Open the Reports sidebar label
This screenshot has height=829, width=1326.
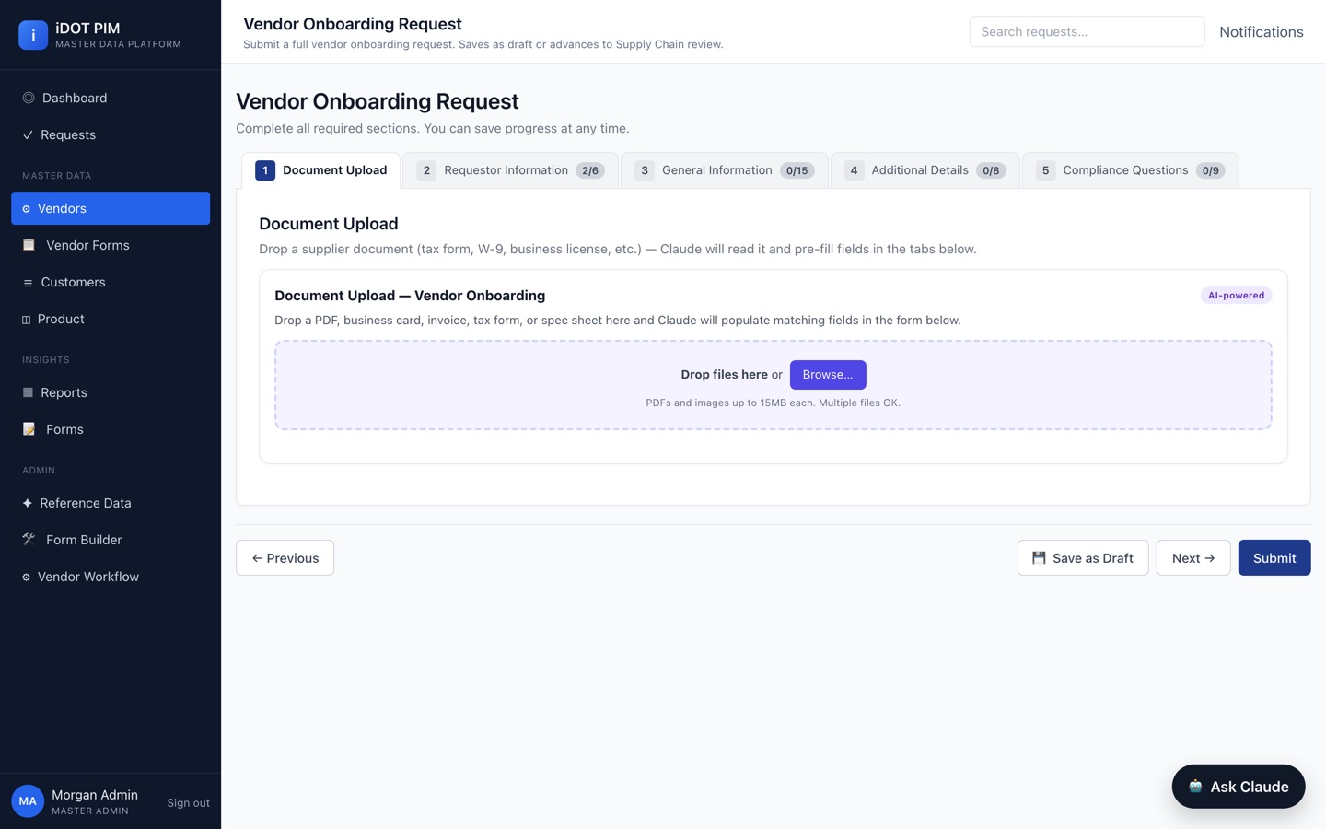64,392
